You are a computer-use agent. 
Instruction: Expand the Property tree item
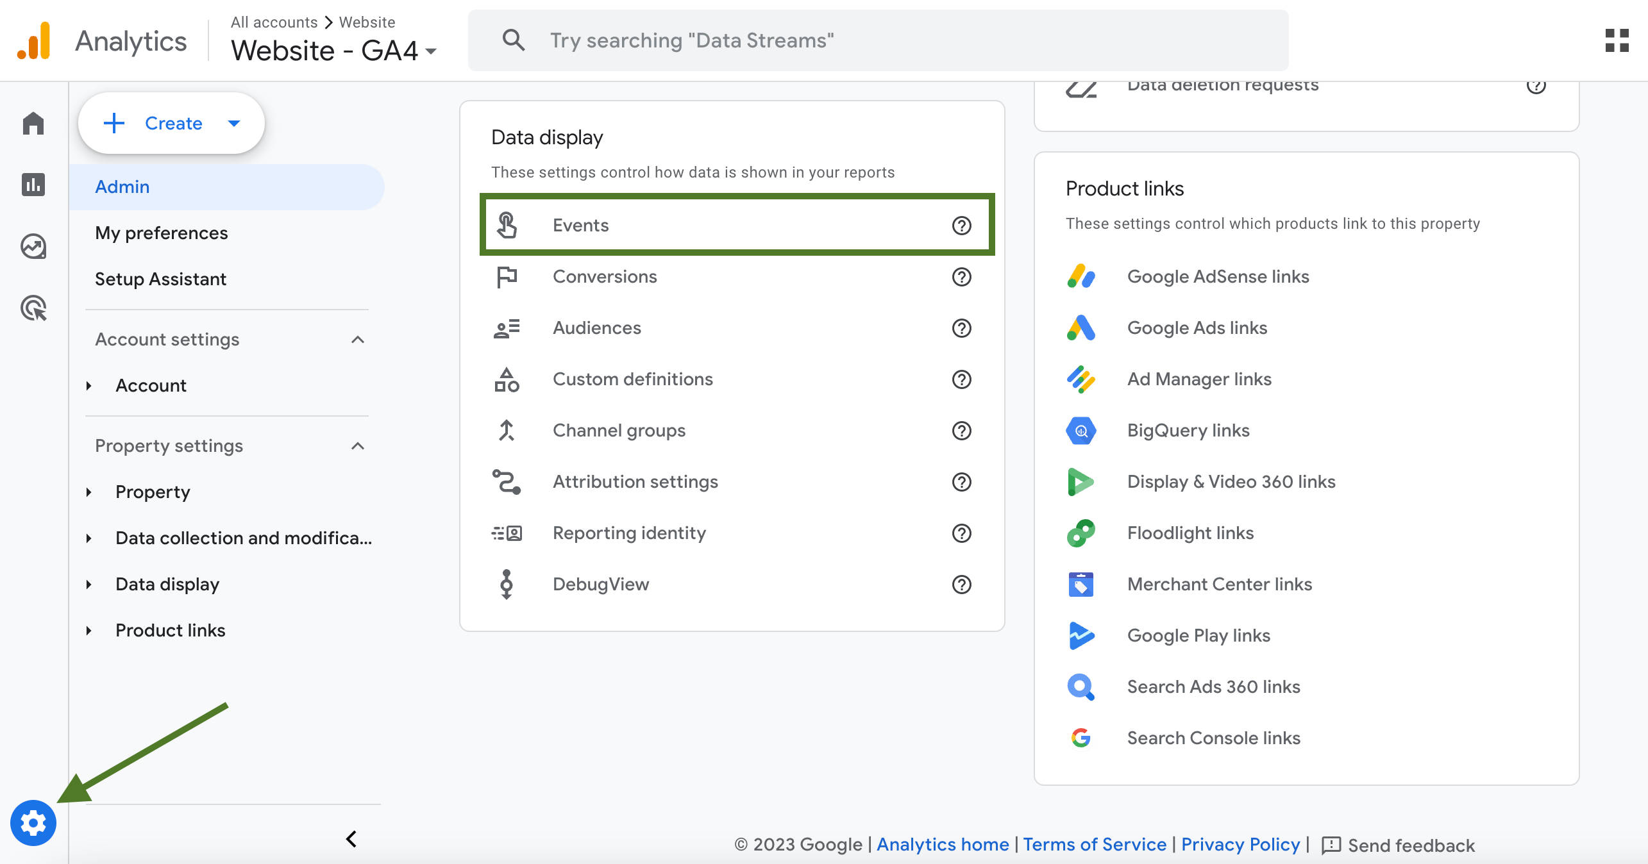click(x=89, y=492)
